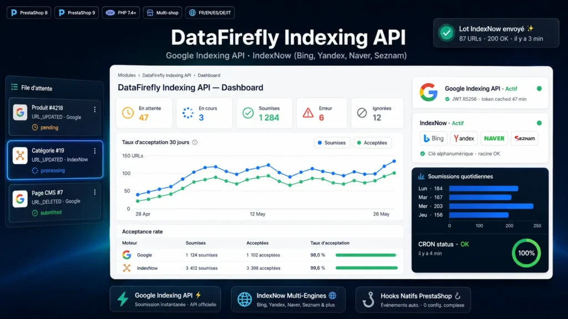Viewport: 568px width, 319px height.
Task: Click the Erreur warning triangle icon
Action: [308, 113]
